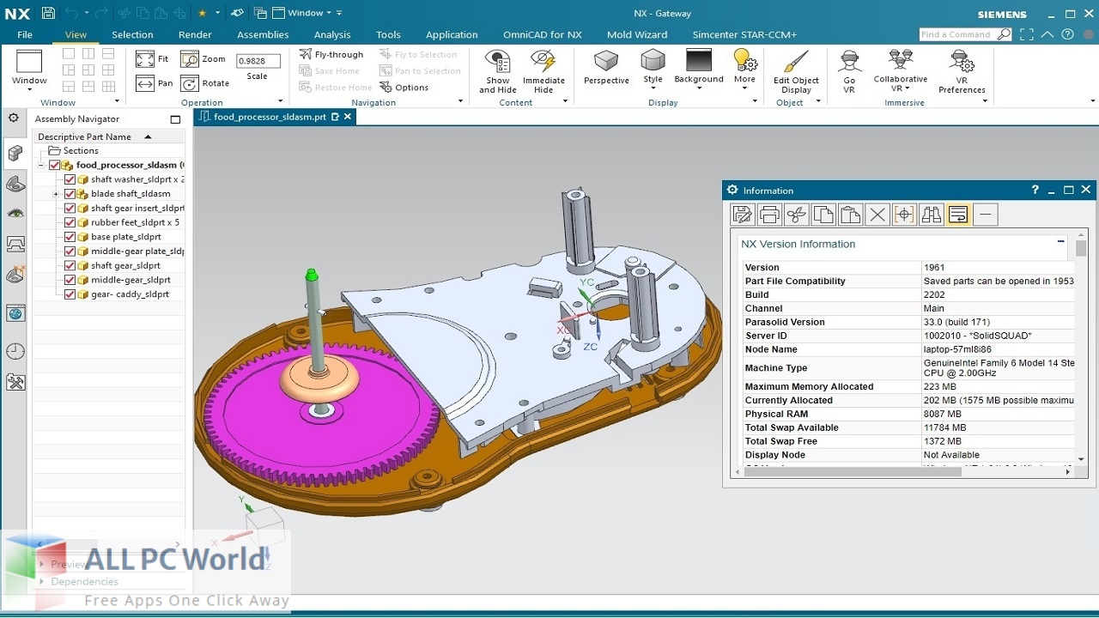Open the File menu
The image size is (1099, 618).
[x=25, y=35]
